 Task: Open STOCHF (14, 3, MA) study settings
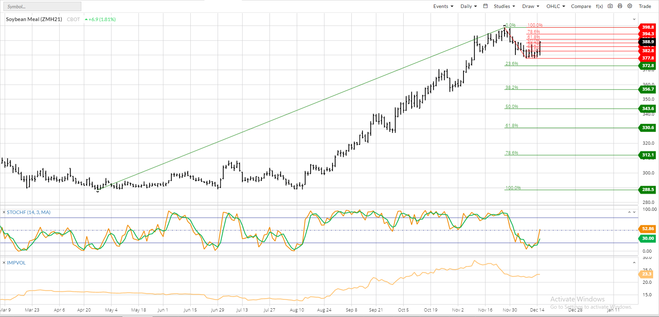tap(29, 212)
